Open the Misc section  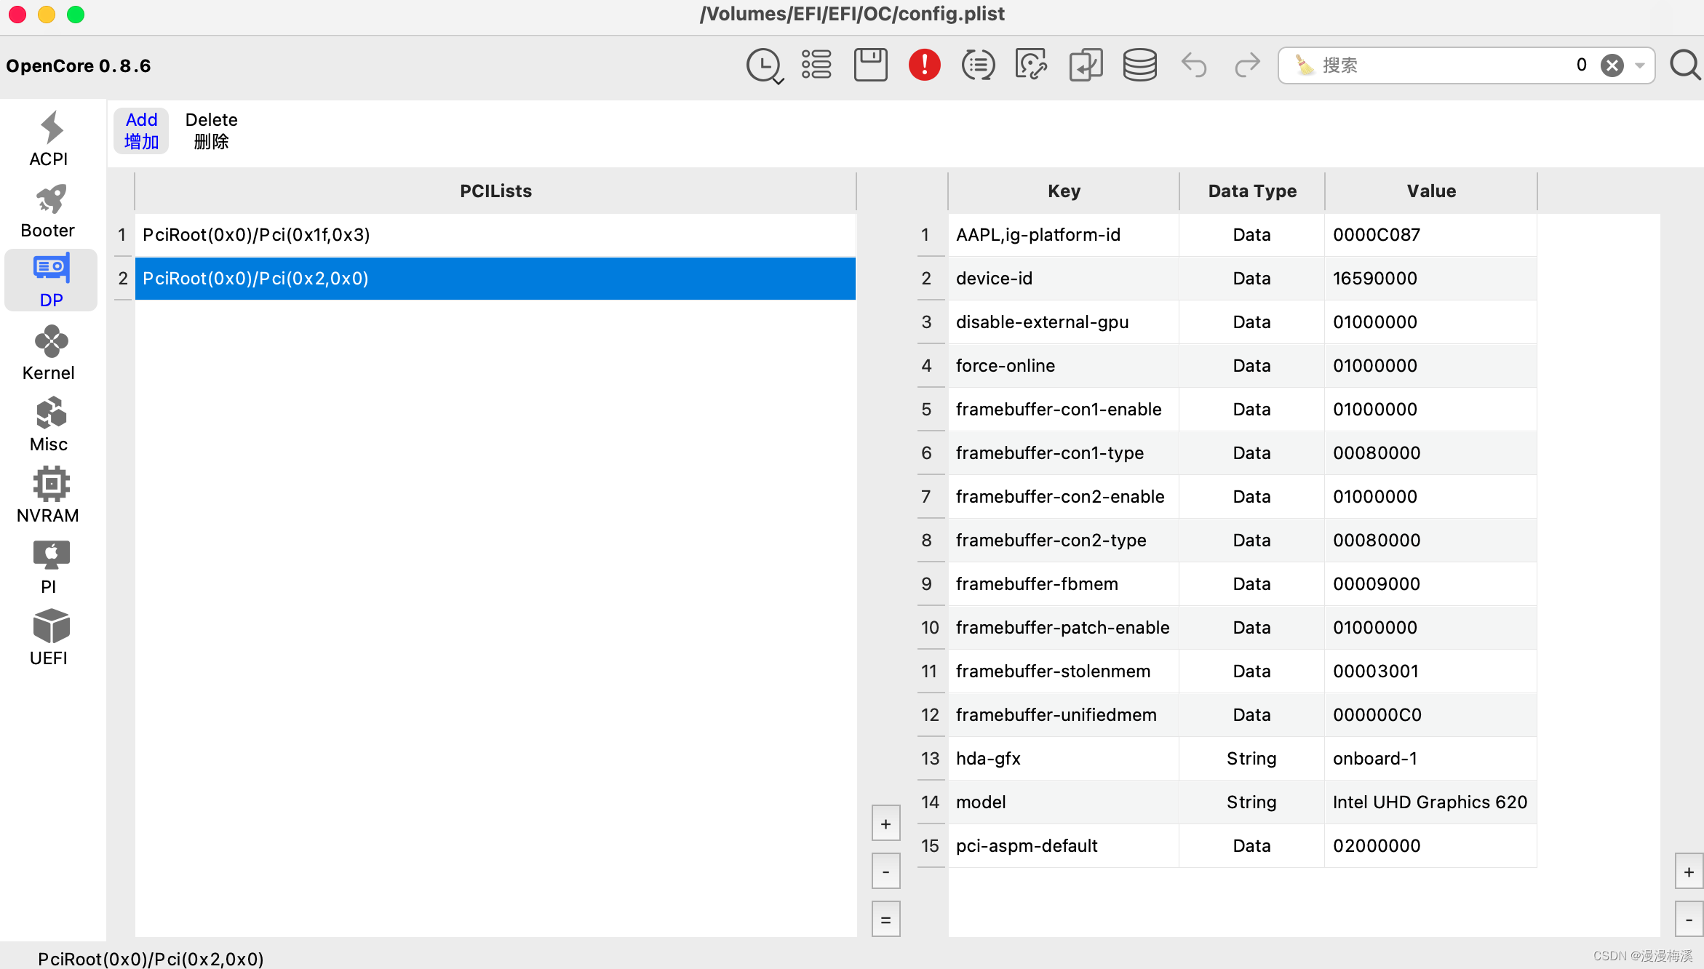click(x=50, y=423)
